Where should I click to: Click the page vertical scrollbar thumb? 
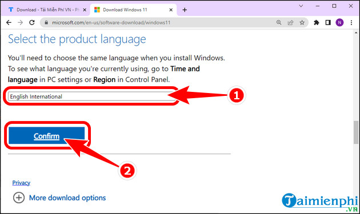(356, 132)
